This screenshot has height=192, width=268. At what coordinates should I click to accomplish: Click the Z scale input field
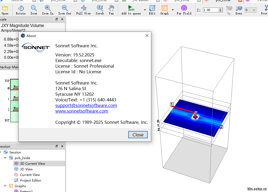[x=211, y=10]
